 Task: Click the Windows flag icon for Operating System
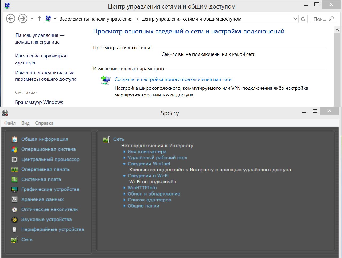pyautogui.click(x=14, y=149)
